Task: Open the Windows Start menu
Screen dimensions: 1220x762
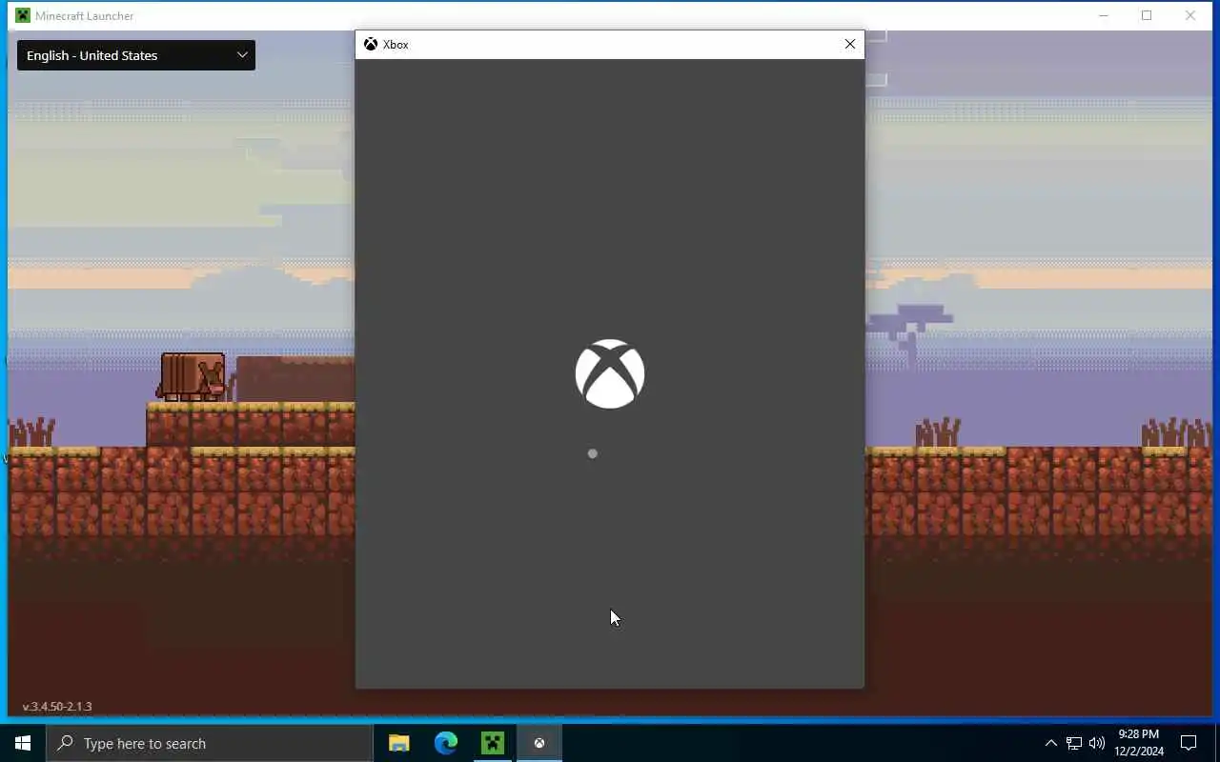Action: click(x=23, y=743)
